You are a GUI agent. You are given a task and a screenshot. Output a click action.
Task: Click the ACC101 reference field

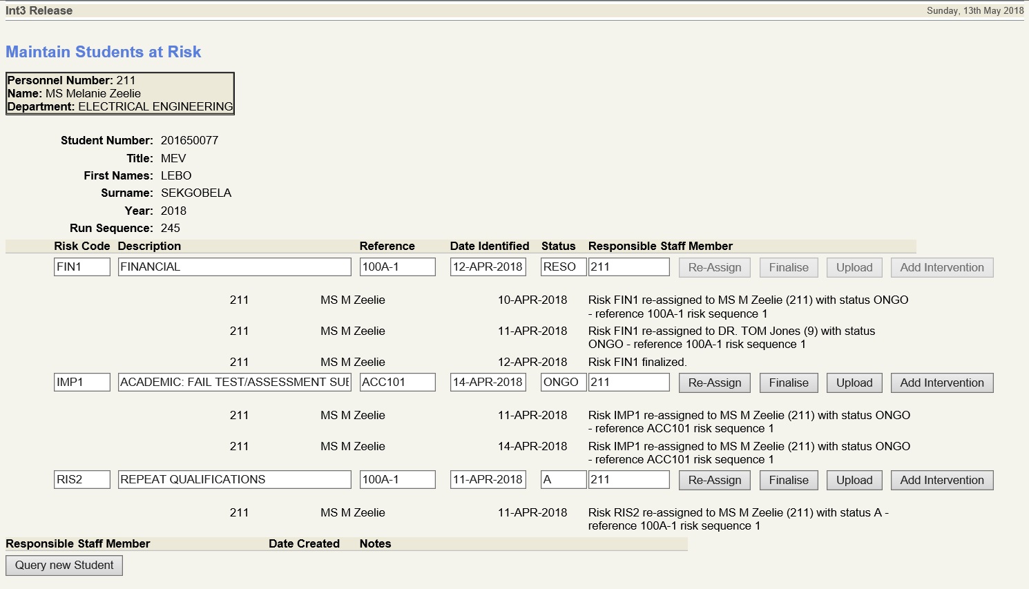click(x=397, y=383)
